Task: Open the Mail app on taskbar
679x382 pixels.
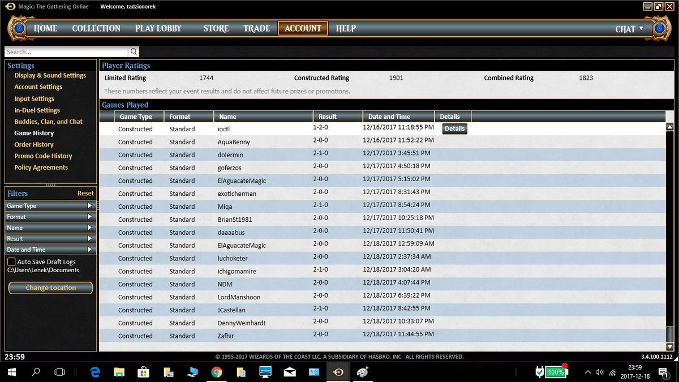Action: pyautogui.click(x=290, y=372)
